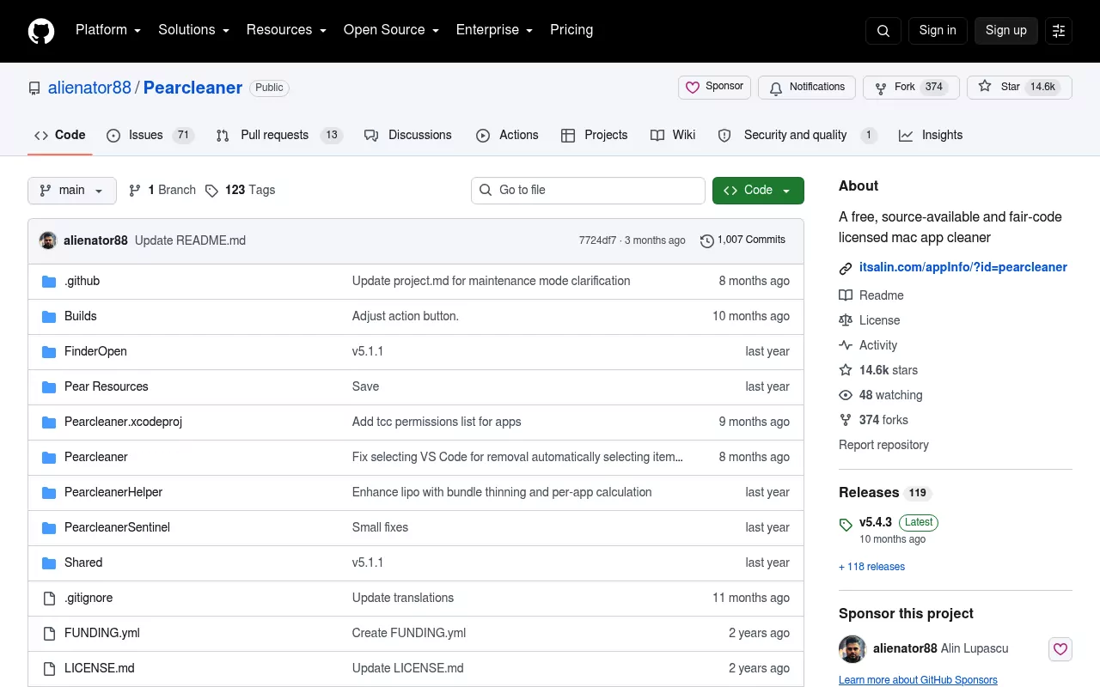Click the GitHub logo icon
This screenshot has height=687, width=1100.
point(41,31)
